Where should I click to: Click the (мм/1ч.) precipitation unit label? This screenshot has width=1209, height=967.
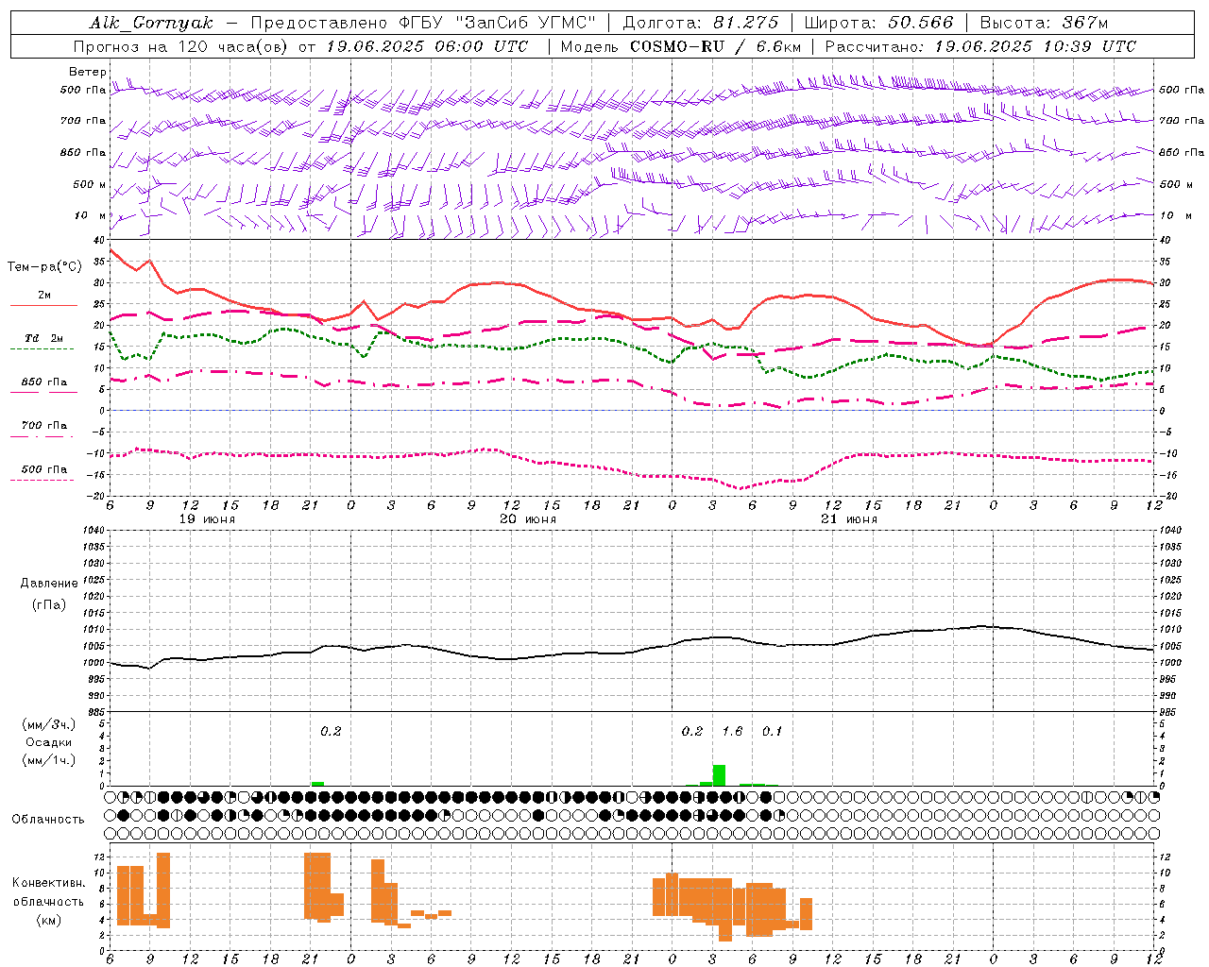tap(47, 760)
